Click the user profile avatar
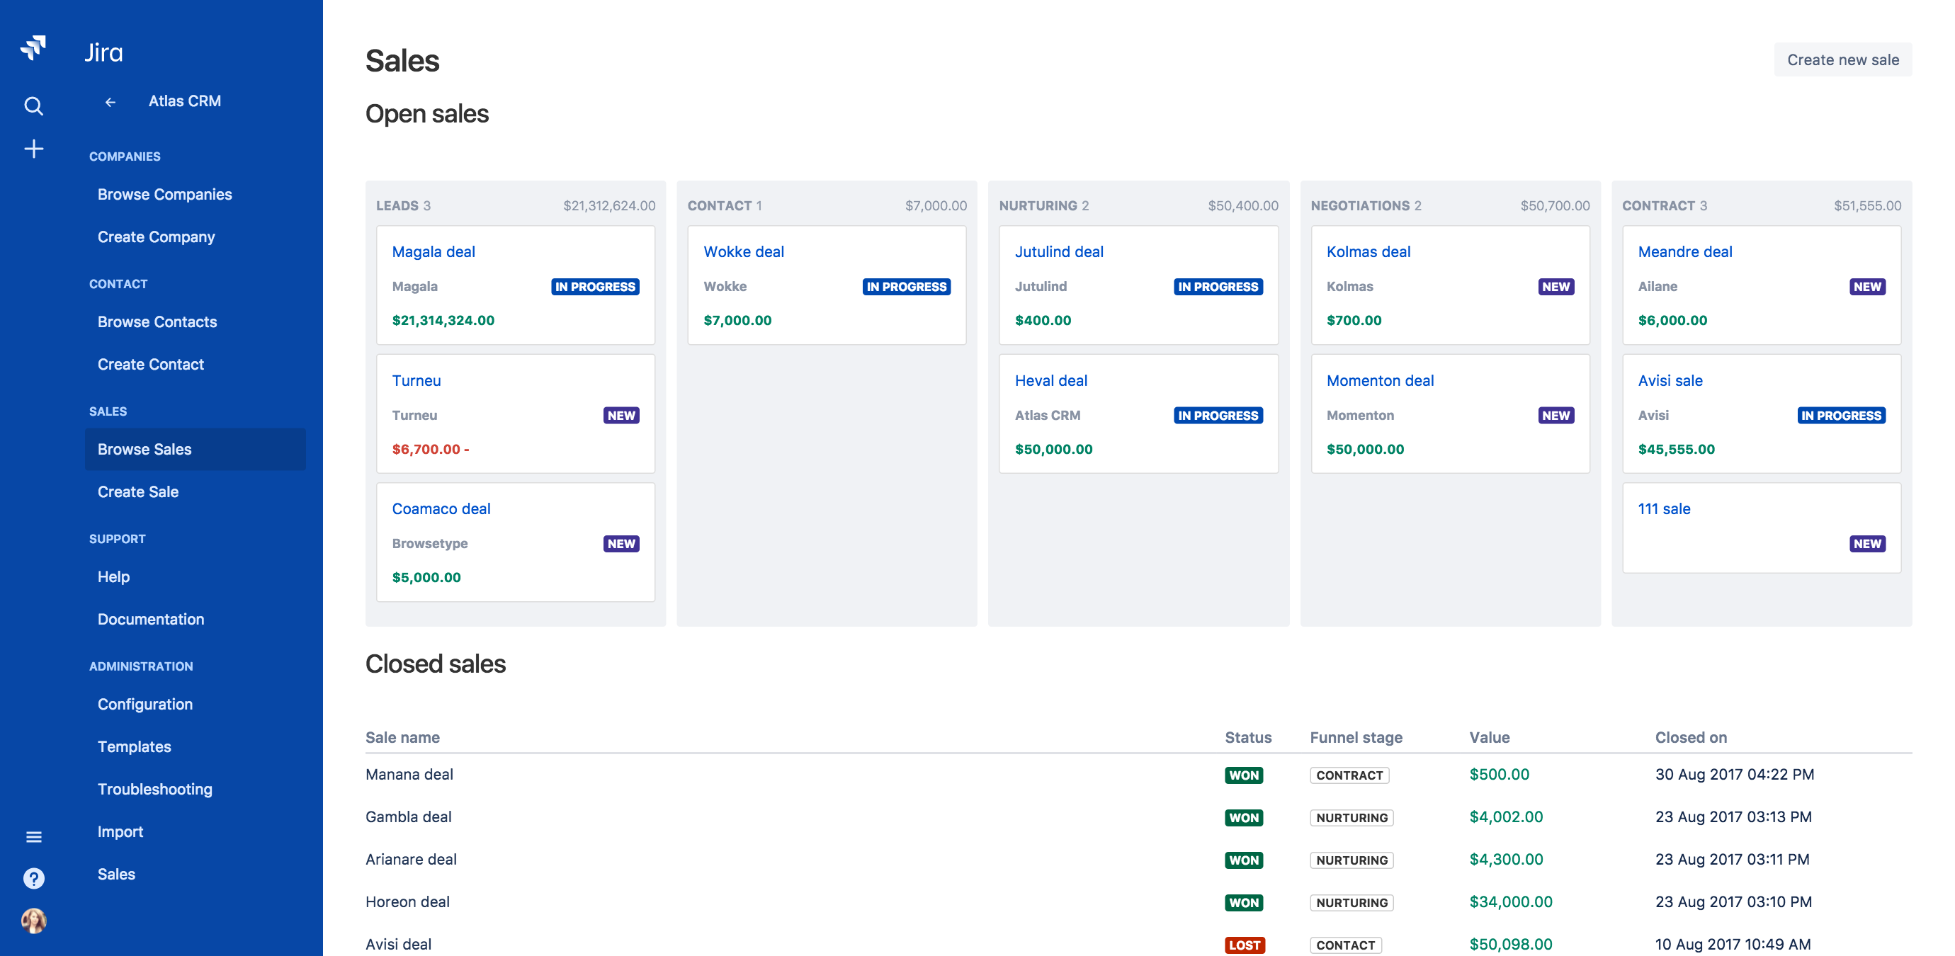Image resolution: width=1955 pixels, height=956 pixels. [33, 921]
